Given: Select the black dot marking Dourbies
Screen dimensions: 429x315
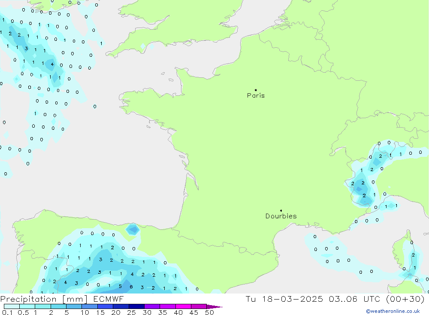Looking at the screenshot, I should [x=281, y=211].
